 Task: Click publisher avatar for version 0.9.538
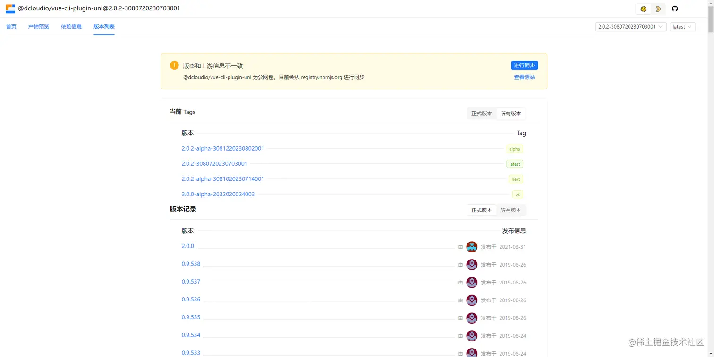[472, 265]
